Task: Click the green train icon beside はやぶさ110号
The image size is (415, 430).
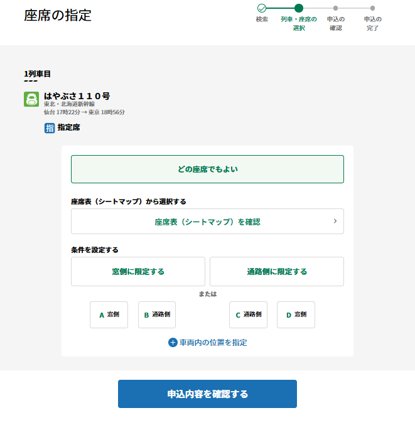Action: pyautogui.click(x=31, y=99)
